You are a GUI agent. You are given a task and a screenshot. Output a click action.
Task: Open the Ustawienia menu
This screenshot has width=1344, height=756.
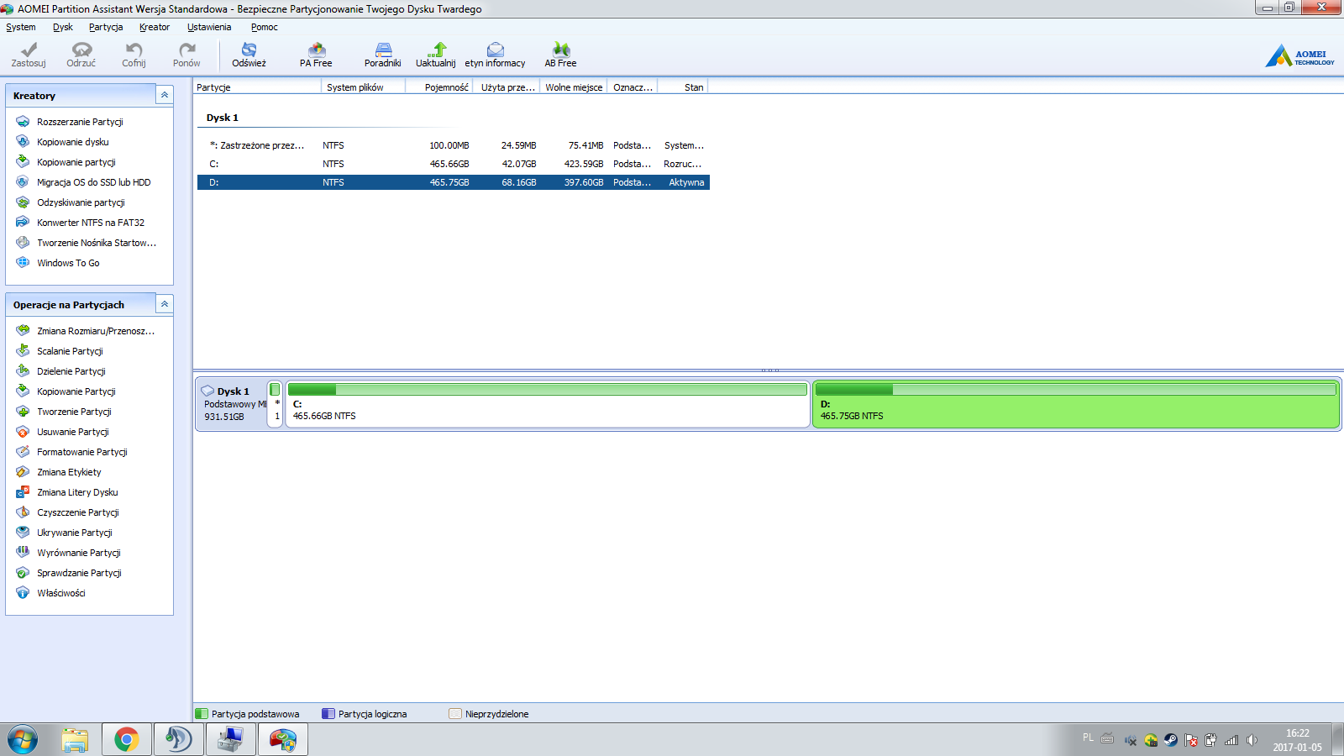coord(209,27)
